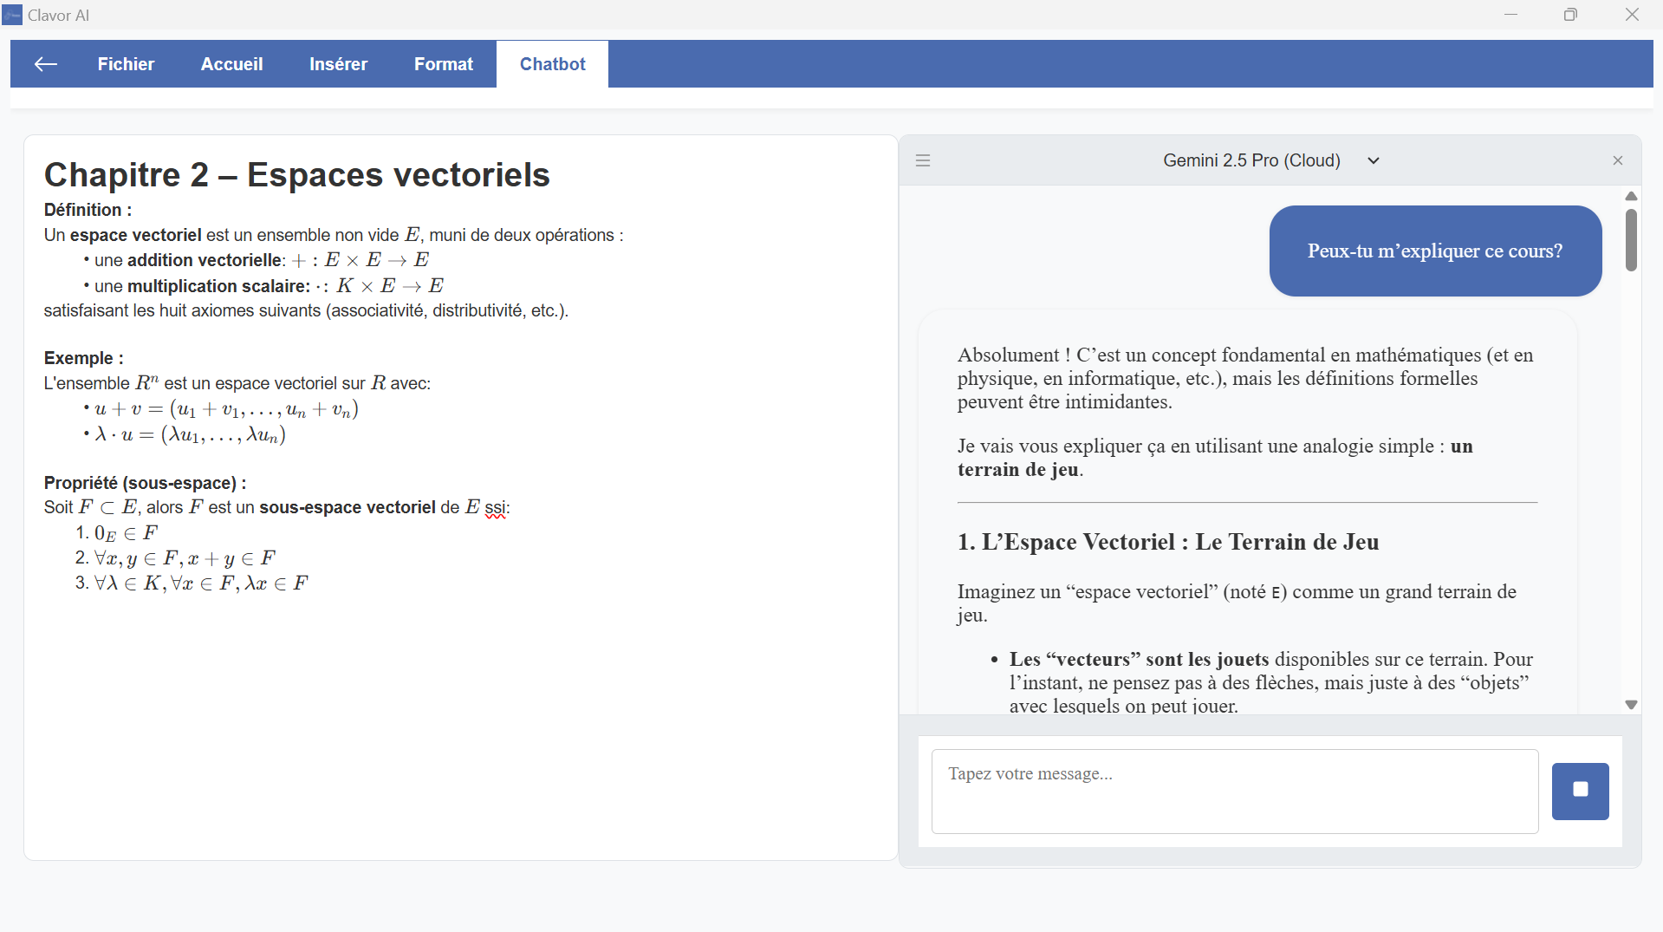Close the chatbot panel

[1617, 160]
